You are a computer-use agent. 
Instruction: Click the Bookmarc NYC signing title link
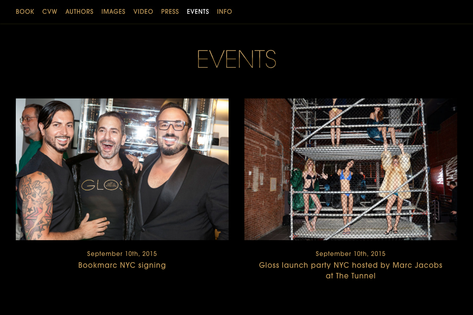tap(122, 265)
